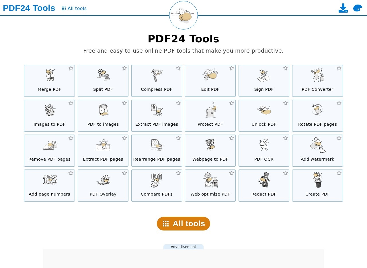The height and width of the screenshot is (268, 367).
Task: Click the PDF24 Tools logo link
Action: click(x=29, y=8)
